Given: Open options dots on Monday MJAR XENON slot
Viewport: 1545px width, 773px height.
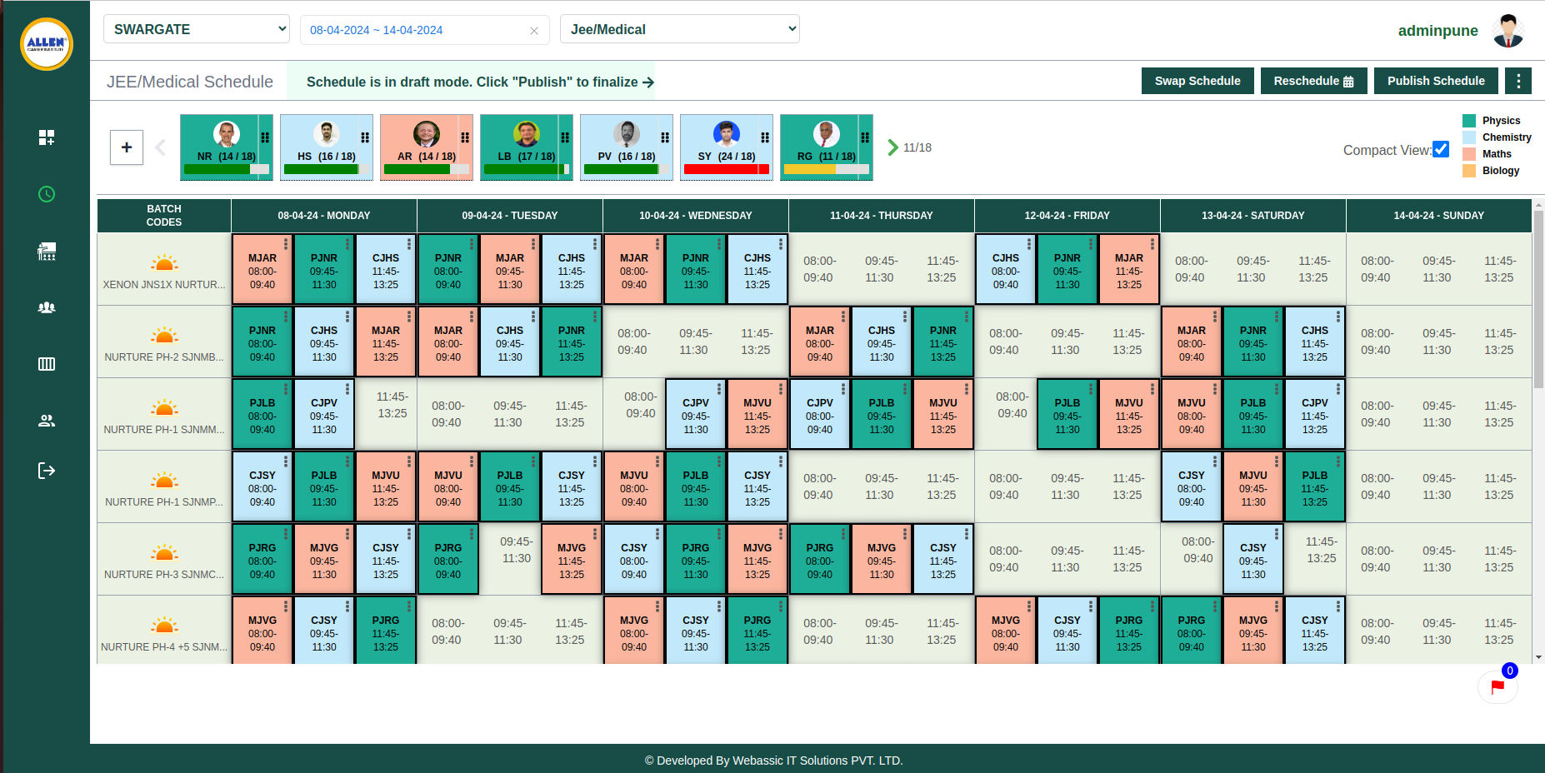Looking at the screenshot, I should [286, 243].
